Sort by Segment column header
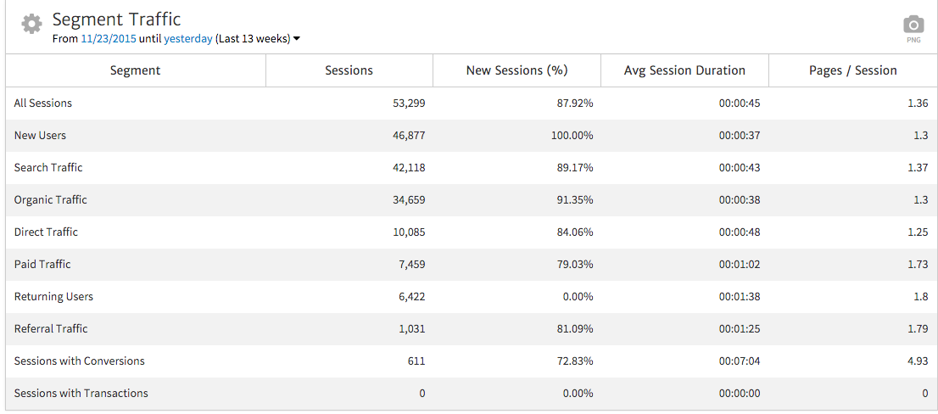Viewport: 938px width, 414px height. tap(136, 70)
